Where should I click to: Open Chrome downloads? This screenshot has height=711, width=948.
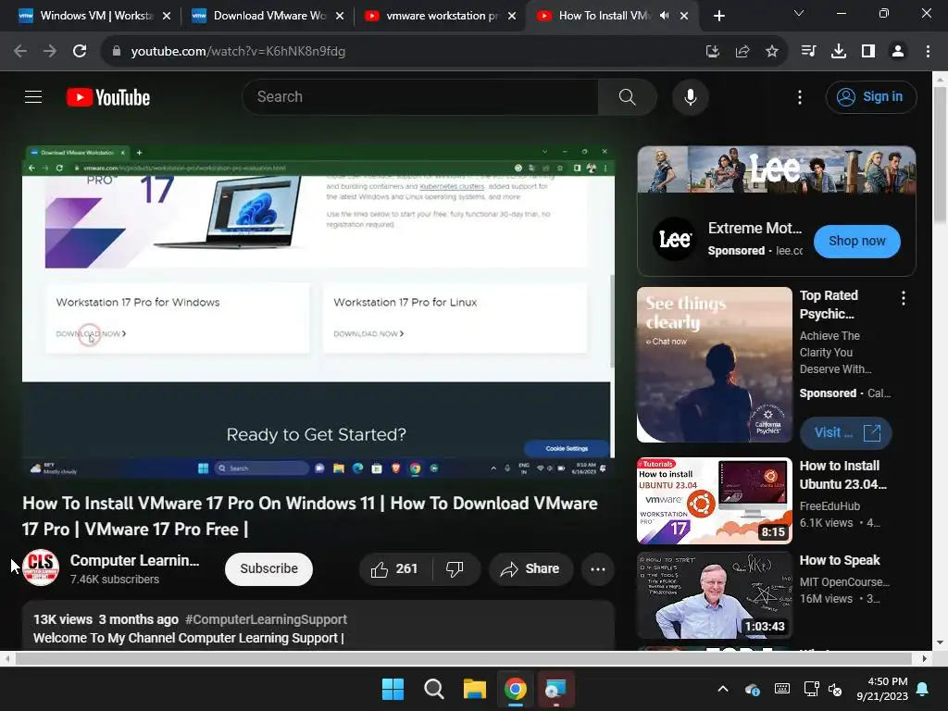point(838,52)
